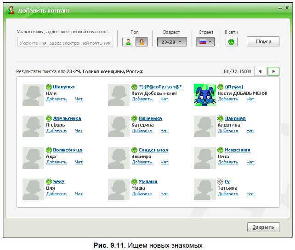Go to the next results page arrow
Screen dimensions: 295x250
point(273,71)
